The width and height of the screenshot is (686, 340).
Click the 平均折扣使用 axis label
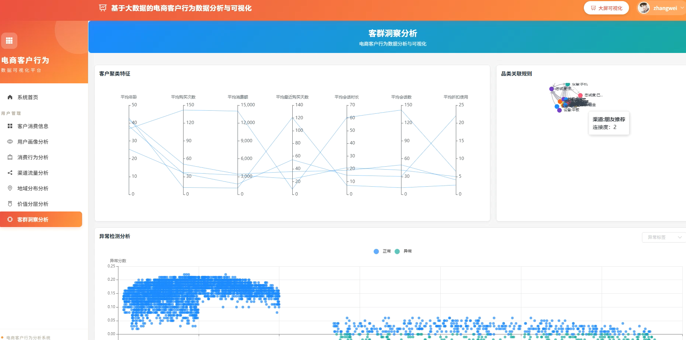(x=456, y=97)
